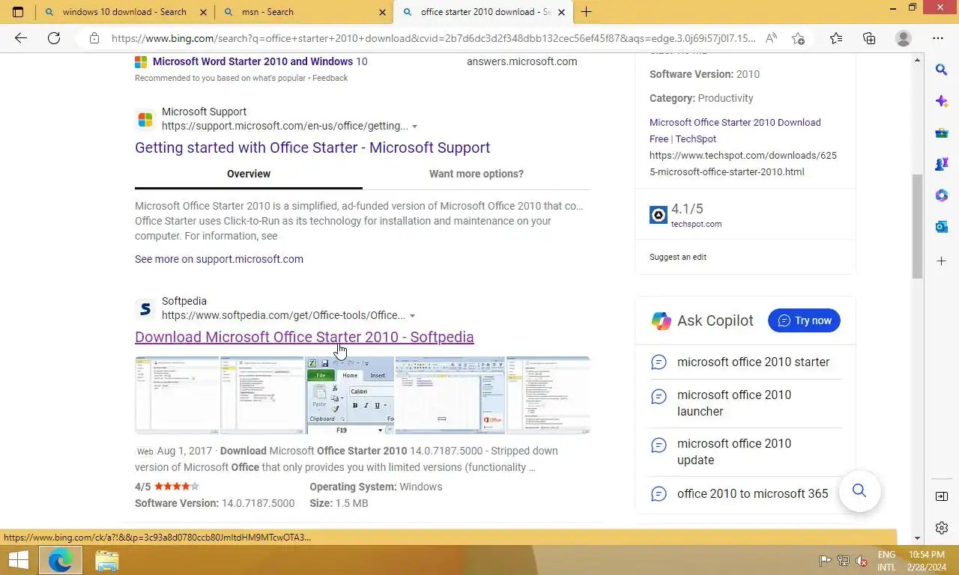The height and width of the screenshot is (575, 959).
Task: Click network tray icon
Action: point(844,561)
